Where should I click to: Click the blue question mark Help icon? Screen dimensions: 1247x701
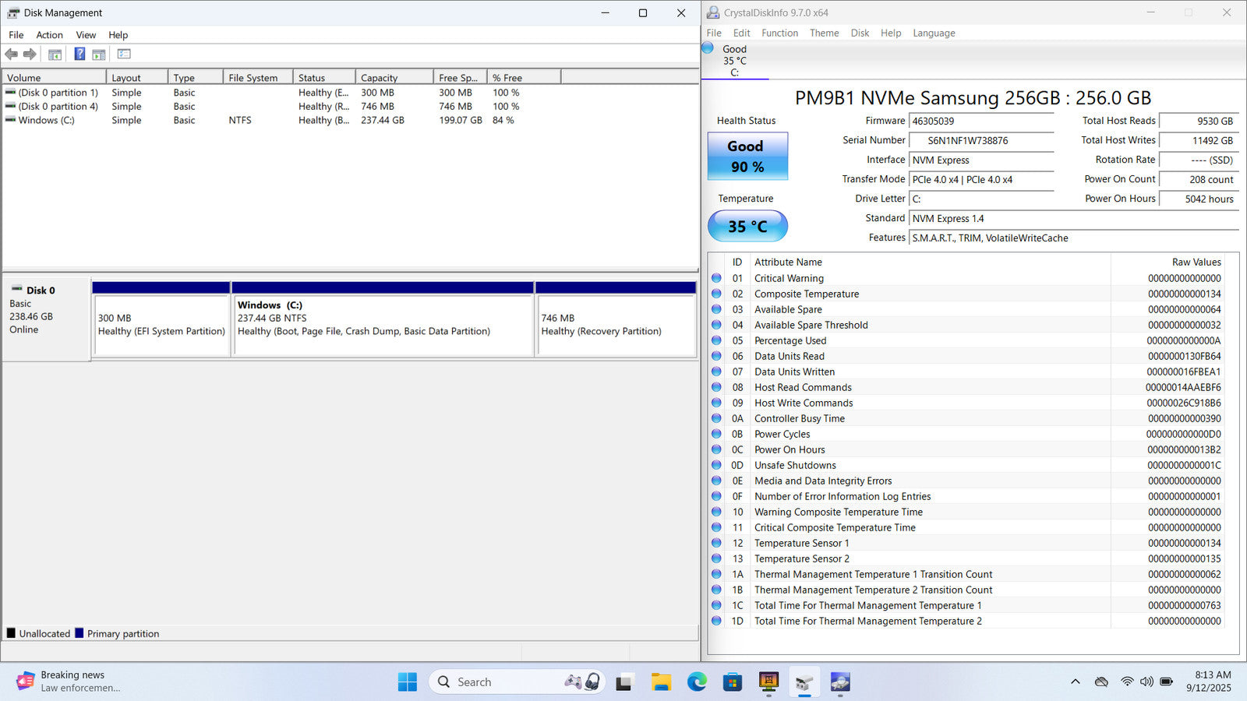point(79,55)
